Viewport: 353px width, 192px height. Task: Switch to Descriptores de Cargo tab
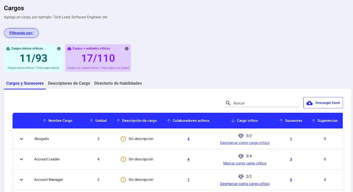tap(69, 83)
